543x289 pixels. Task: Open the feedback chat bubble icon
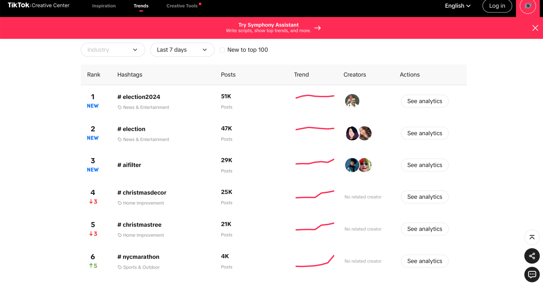click(x=532, y=274)
